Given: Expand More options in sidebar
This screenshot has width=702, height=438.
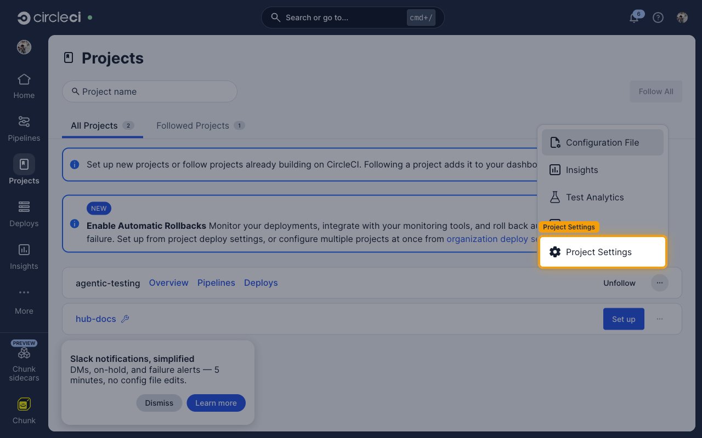Looking at the screenshot, I should 24,301.
